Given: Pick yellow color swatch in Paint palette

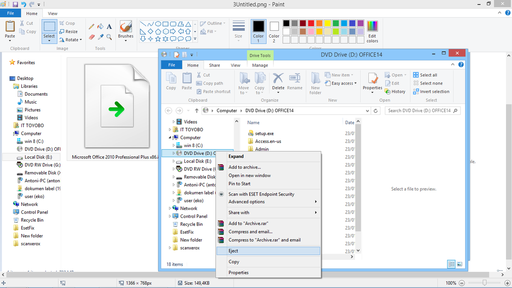Looking at the screenshot, I should [x=328, y=23].
